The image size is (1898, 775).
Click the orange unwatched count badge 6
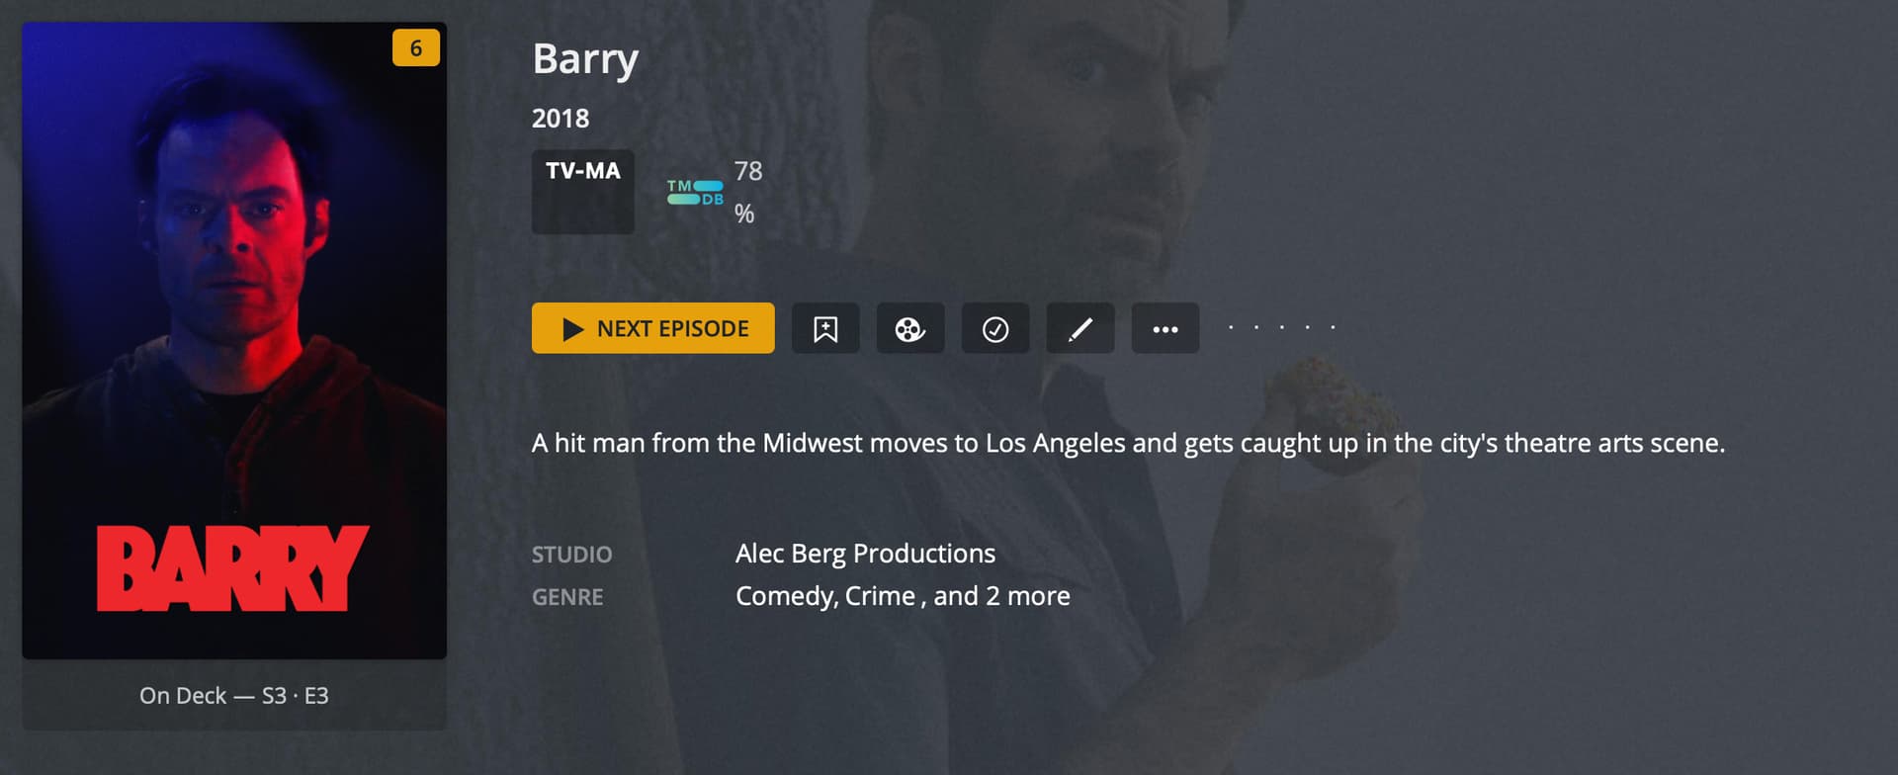pos(416,47)
